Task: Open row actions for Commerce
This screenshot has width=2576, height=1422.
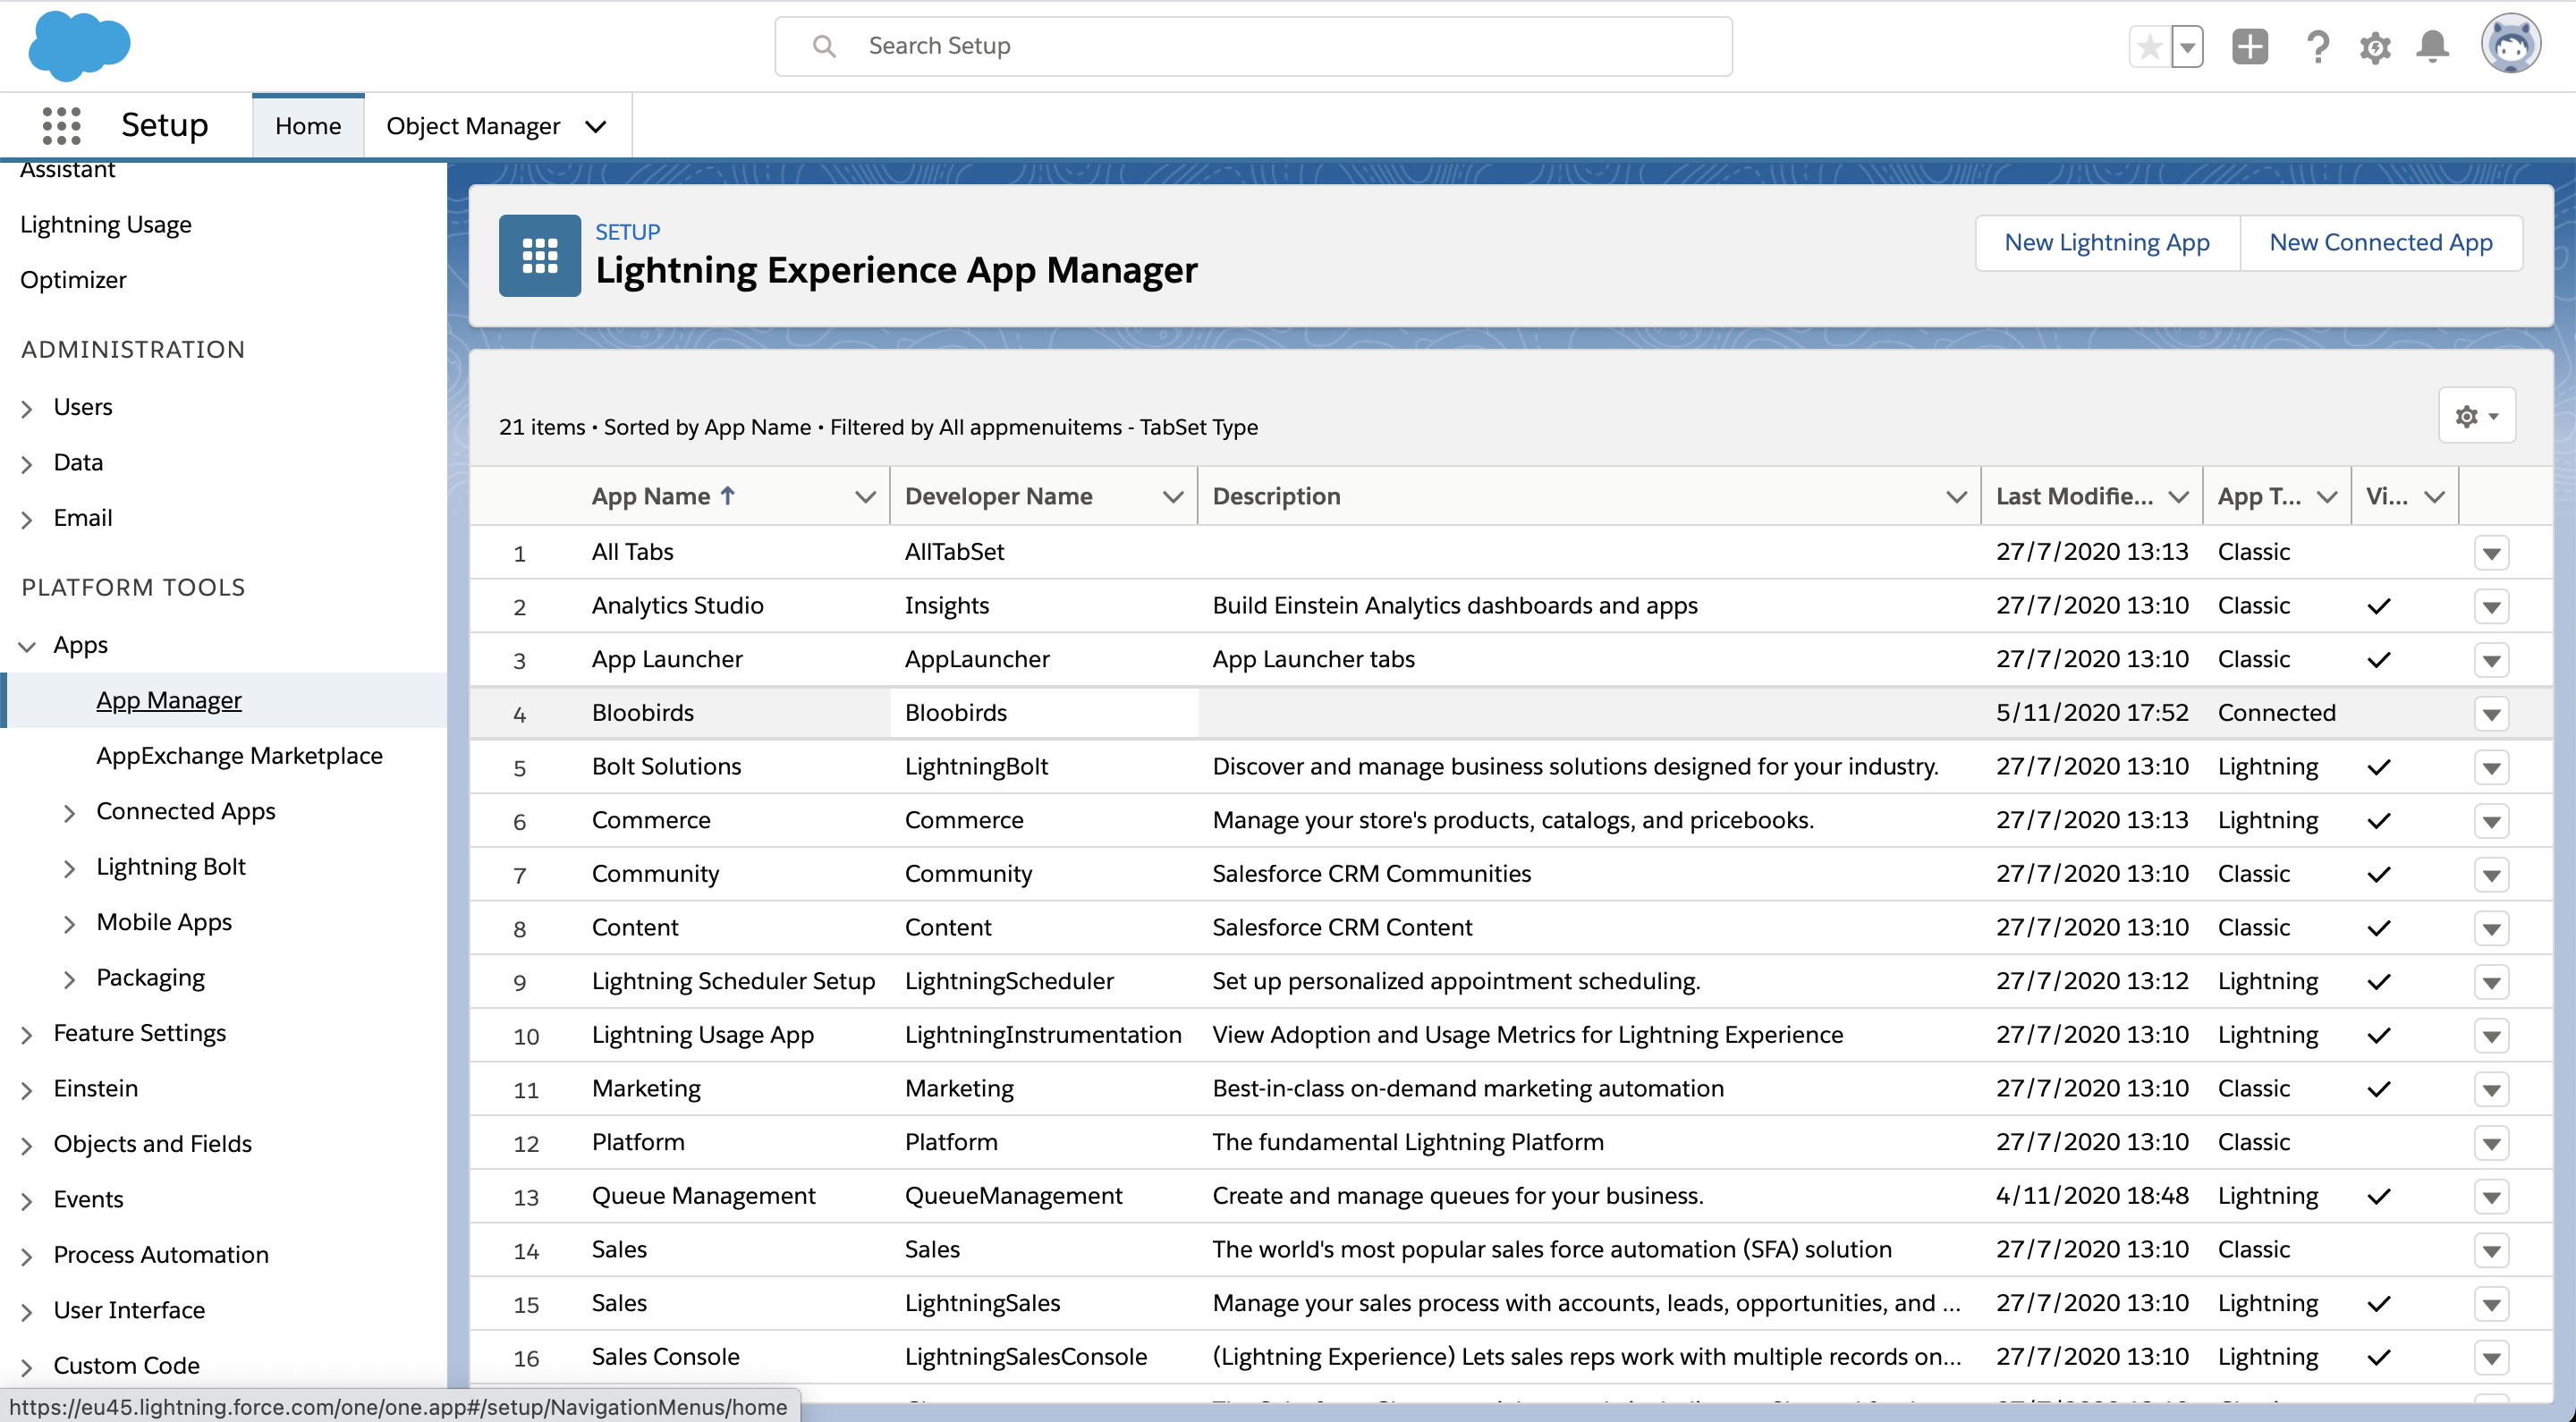Action: (x=2491, y=822)
